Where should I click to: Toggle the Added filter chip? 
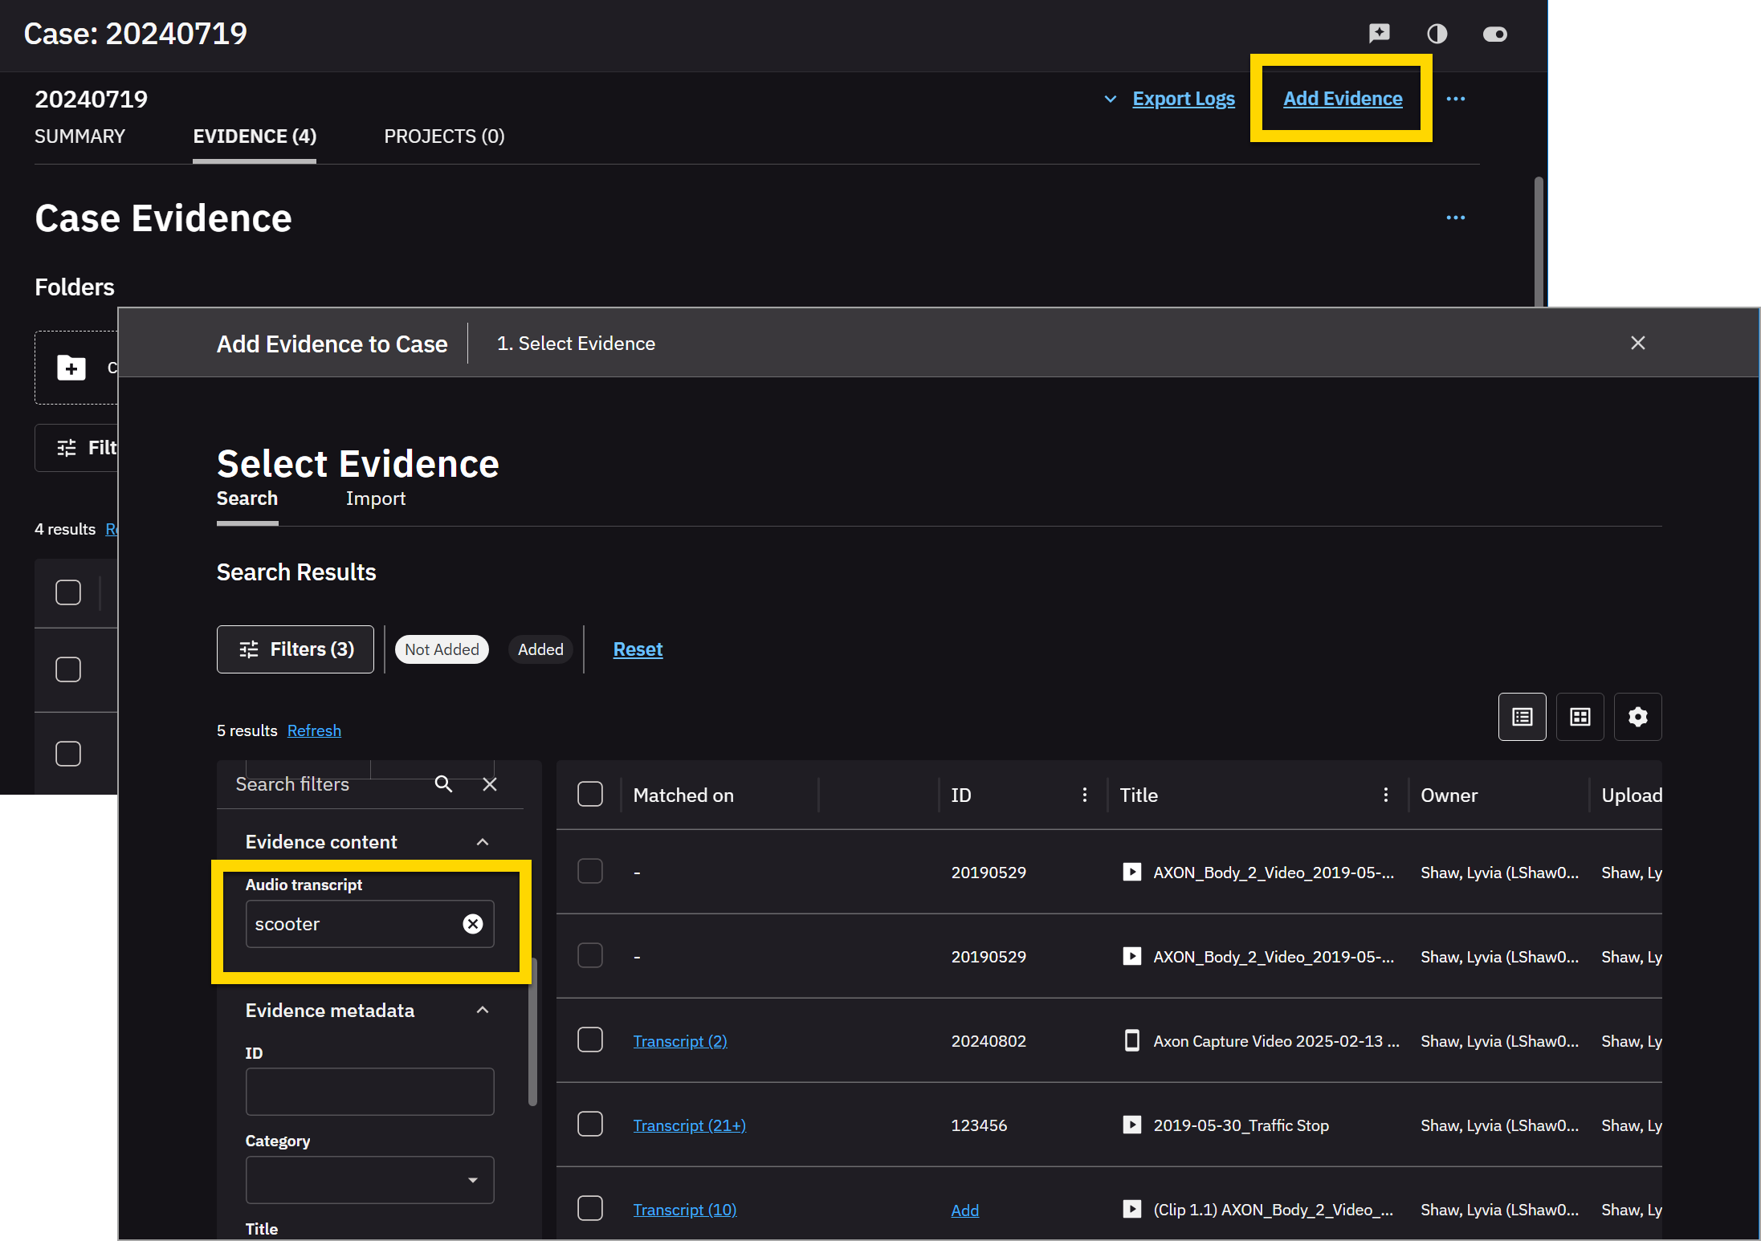[540, 649]
